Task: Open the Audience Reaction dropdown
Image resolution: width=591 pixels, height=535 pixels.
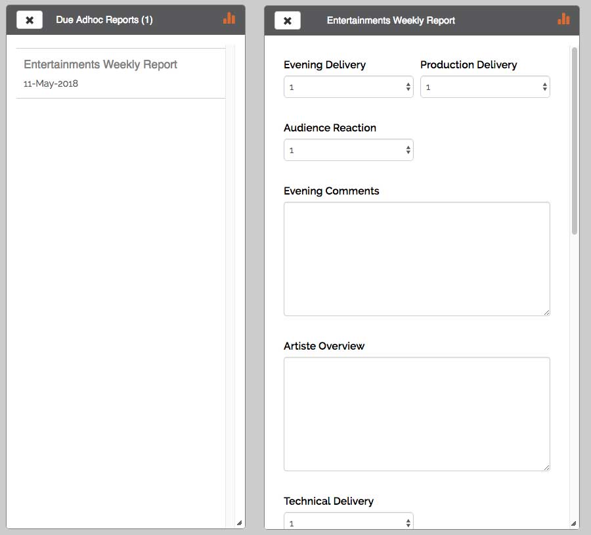Action: 348,150
